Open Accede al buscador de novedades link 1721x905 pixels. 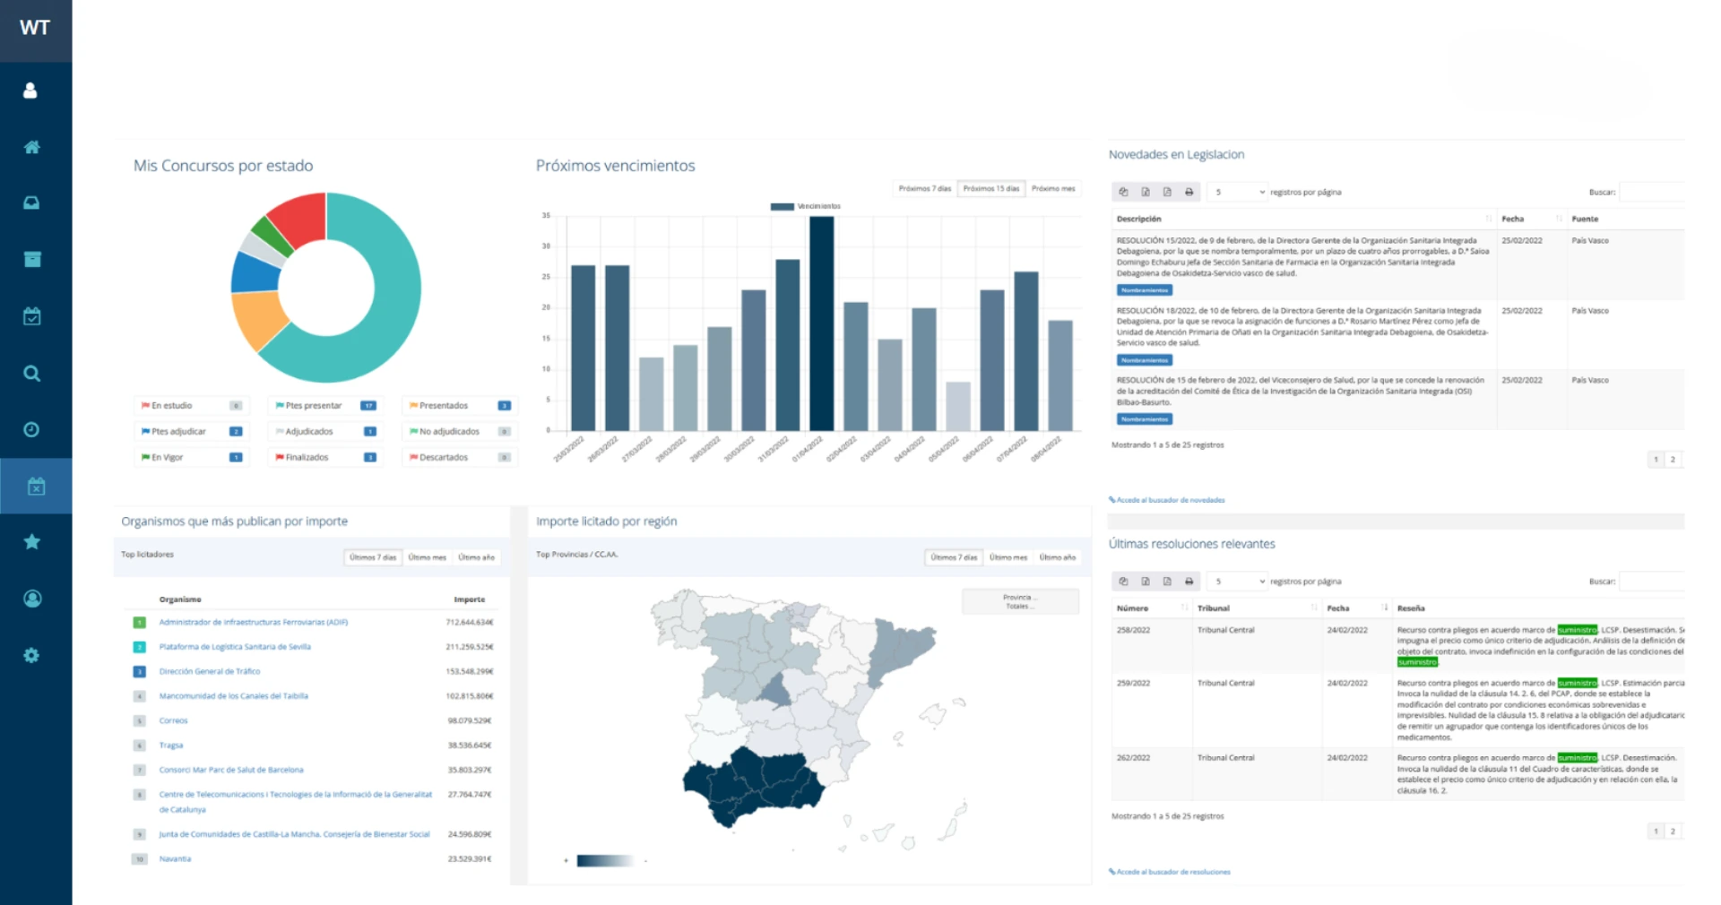1167,500
